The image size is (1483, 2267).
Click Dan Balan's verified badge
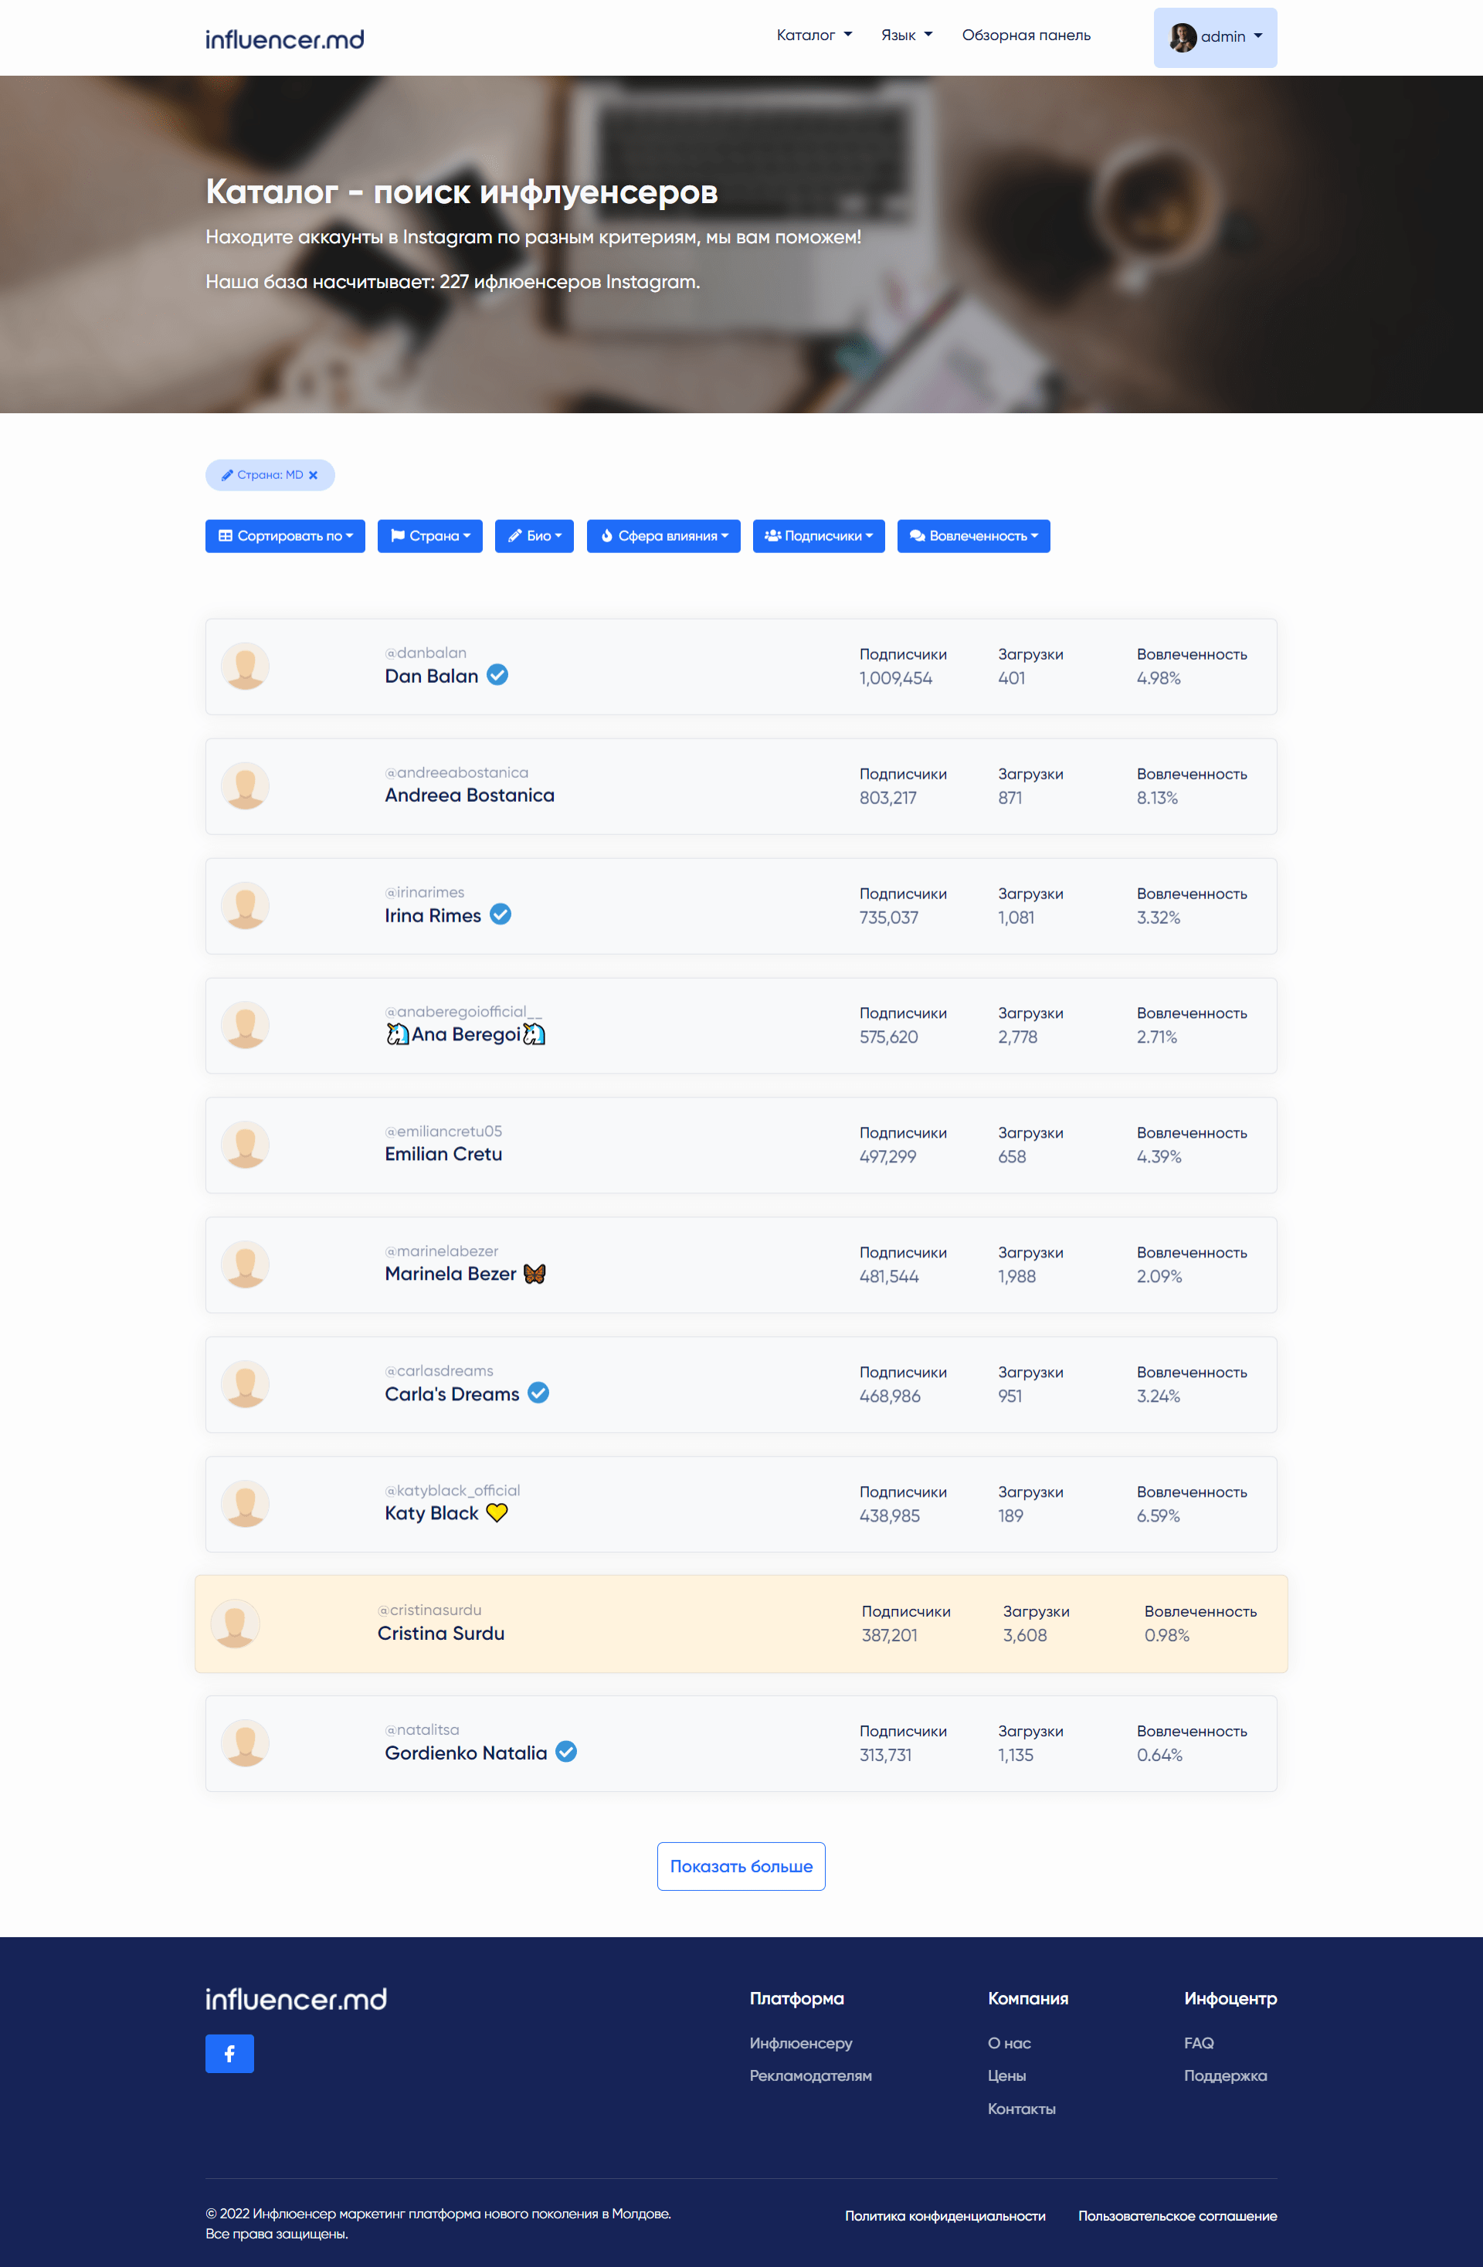(x=497, y=675)
